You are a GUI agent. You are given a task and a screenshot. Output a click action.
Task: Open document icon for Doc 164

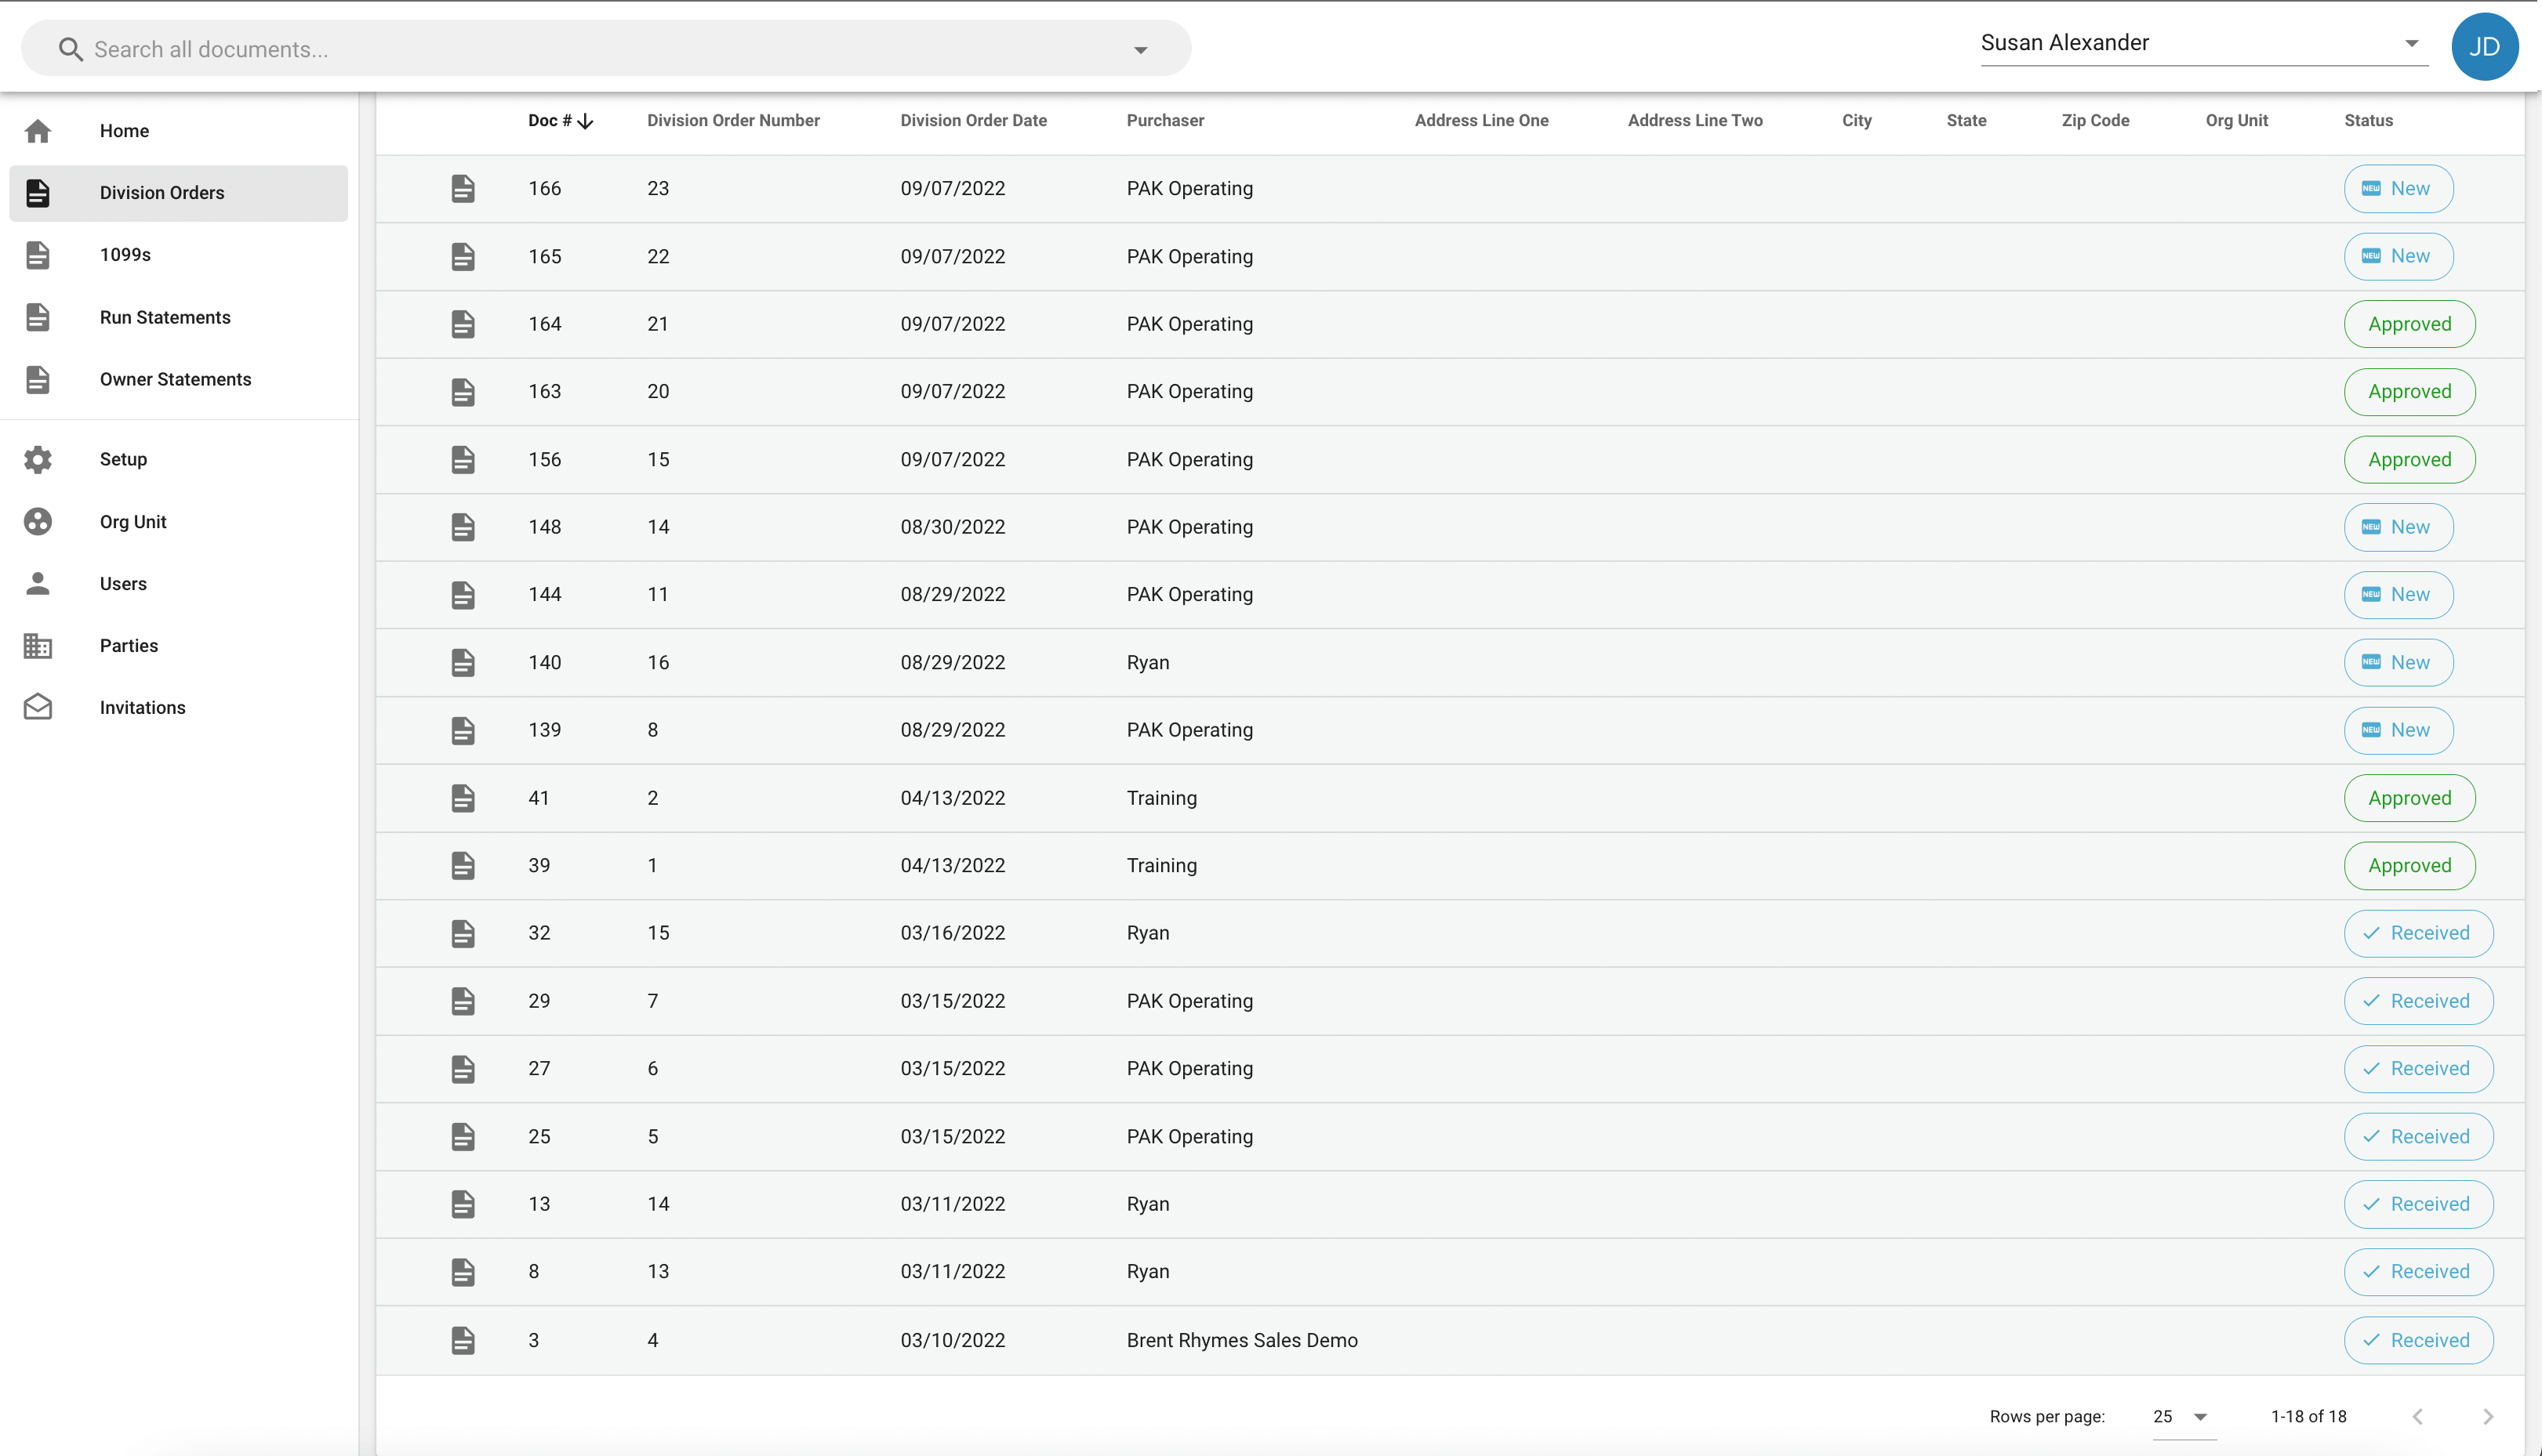tap(462, 324)
